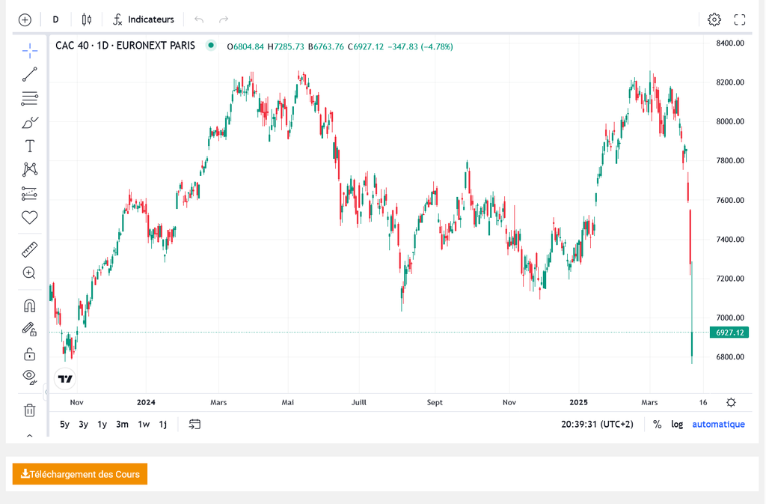Click the CAC 40 symbol title
The image size is (766, 504).
(125, 46)
